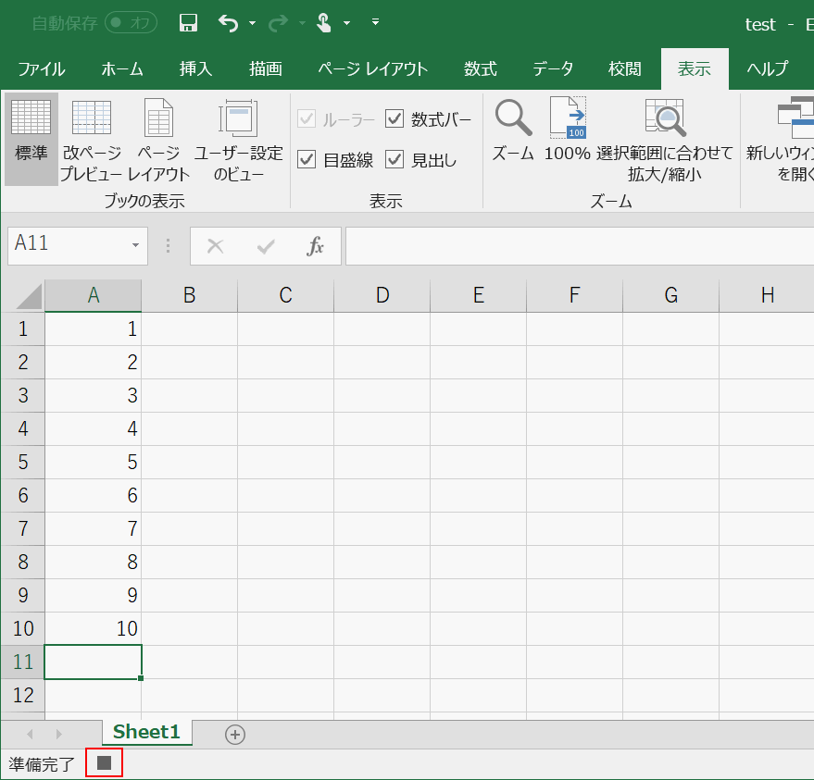Open the Undo history dropdown arrow
The width and height of the screenshot is (814, 780).
252,23
